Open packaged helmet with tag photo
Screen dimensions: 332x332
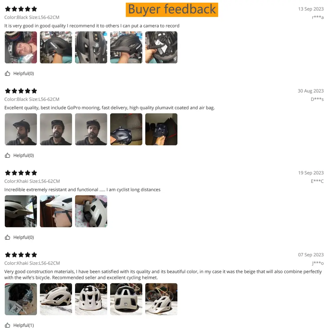click(x=21, y=299)
